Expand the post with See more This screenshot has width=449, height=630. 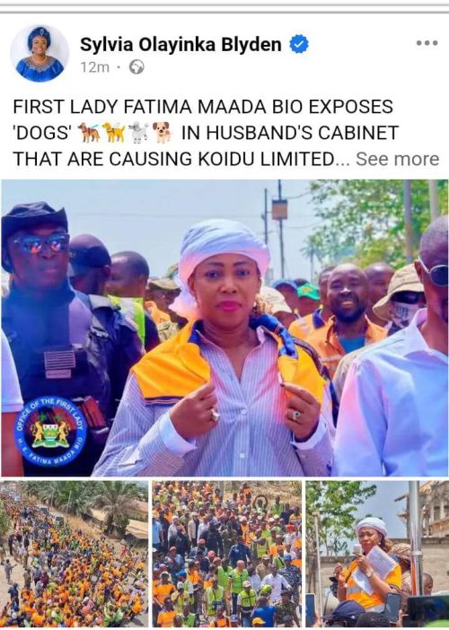tap(398, 159)
